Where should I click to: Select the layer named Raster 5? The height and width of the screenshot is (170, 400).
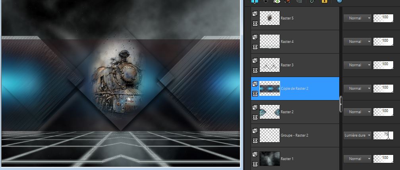click(x=287, y=18)
